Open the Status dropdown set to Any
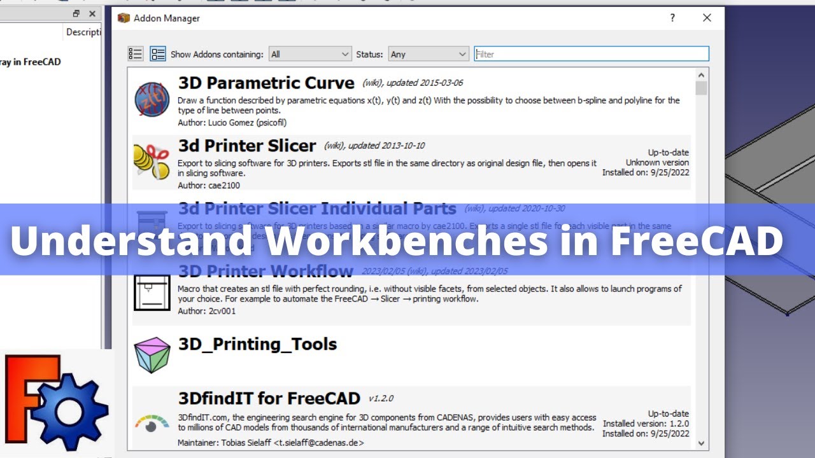Screen dimensions: 815x458 [x=429, y=54]
